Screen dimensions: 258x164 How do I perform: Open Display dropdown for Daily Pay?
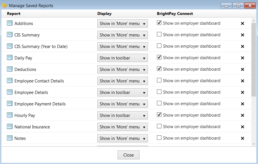[122, 58]
